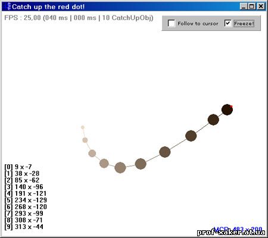The image size is (268, 238).
Task: Maximize the window with title bar button
Action: coord(251,7)
